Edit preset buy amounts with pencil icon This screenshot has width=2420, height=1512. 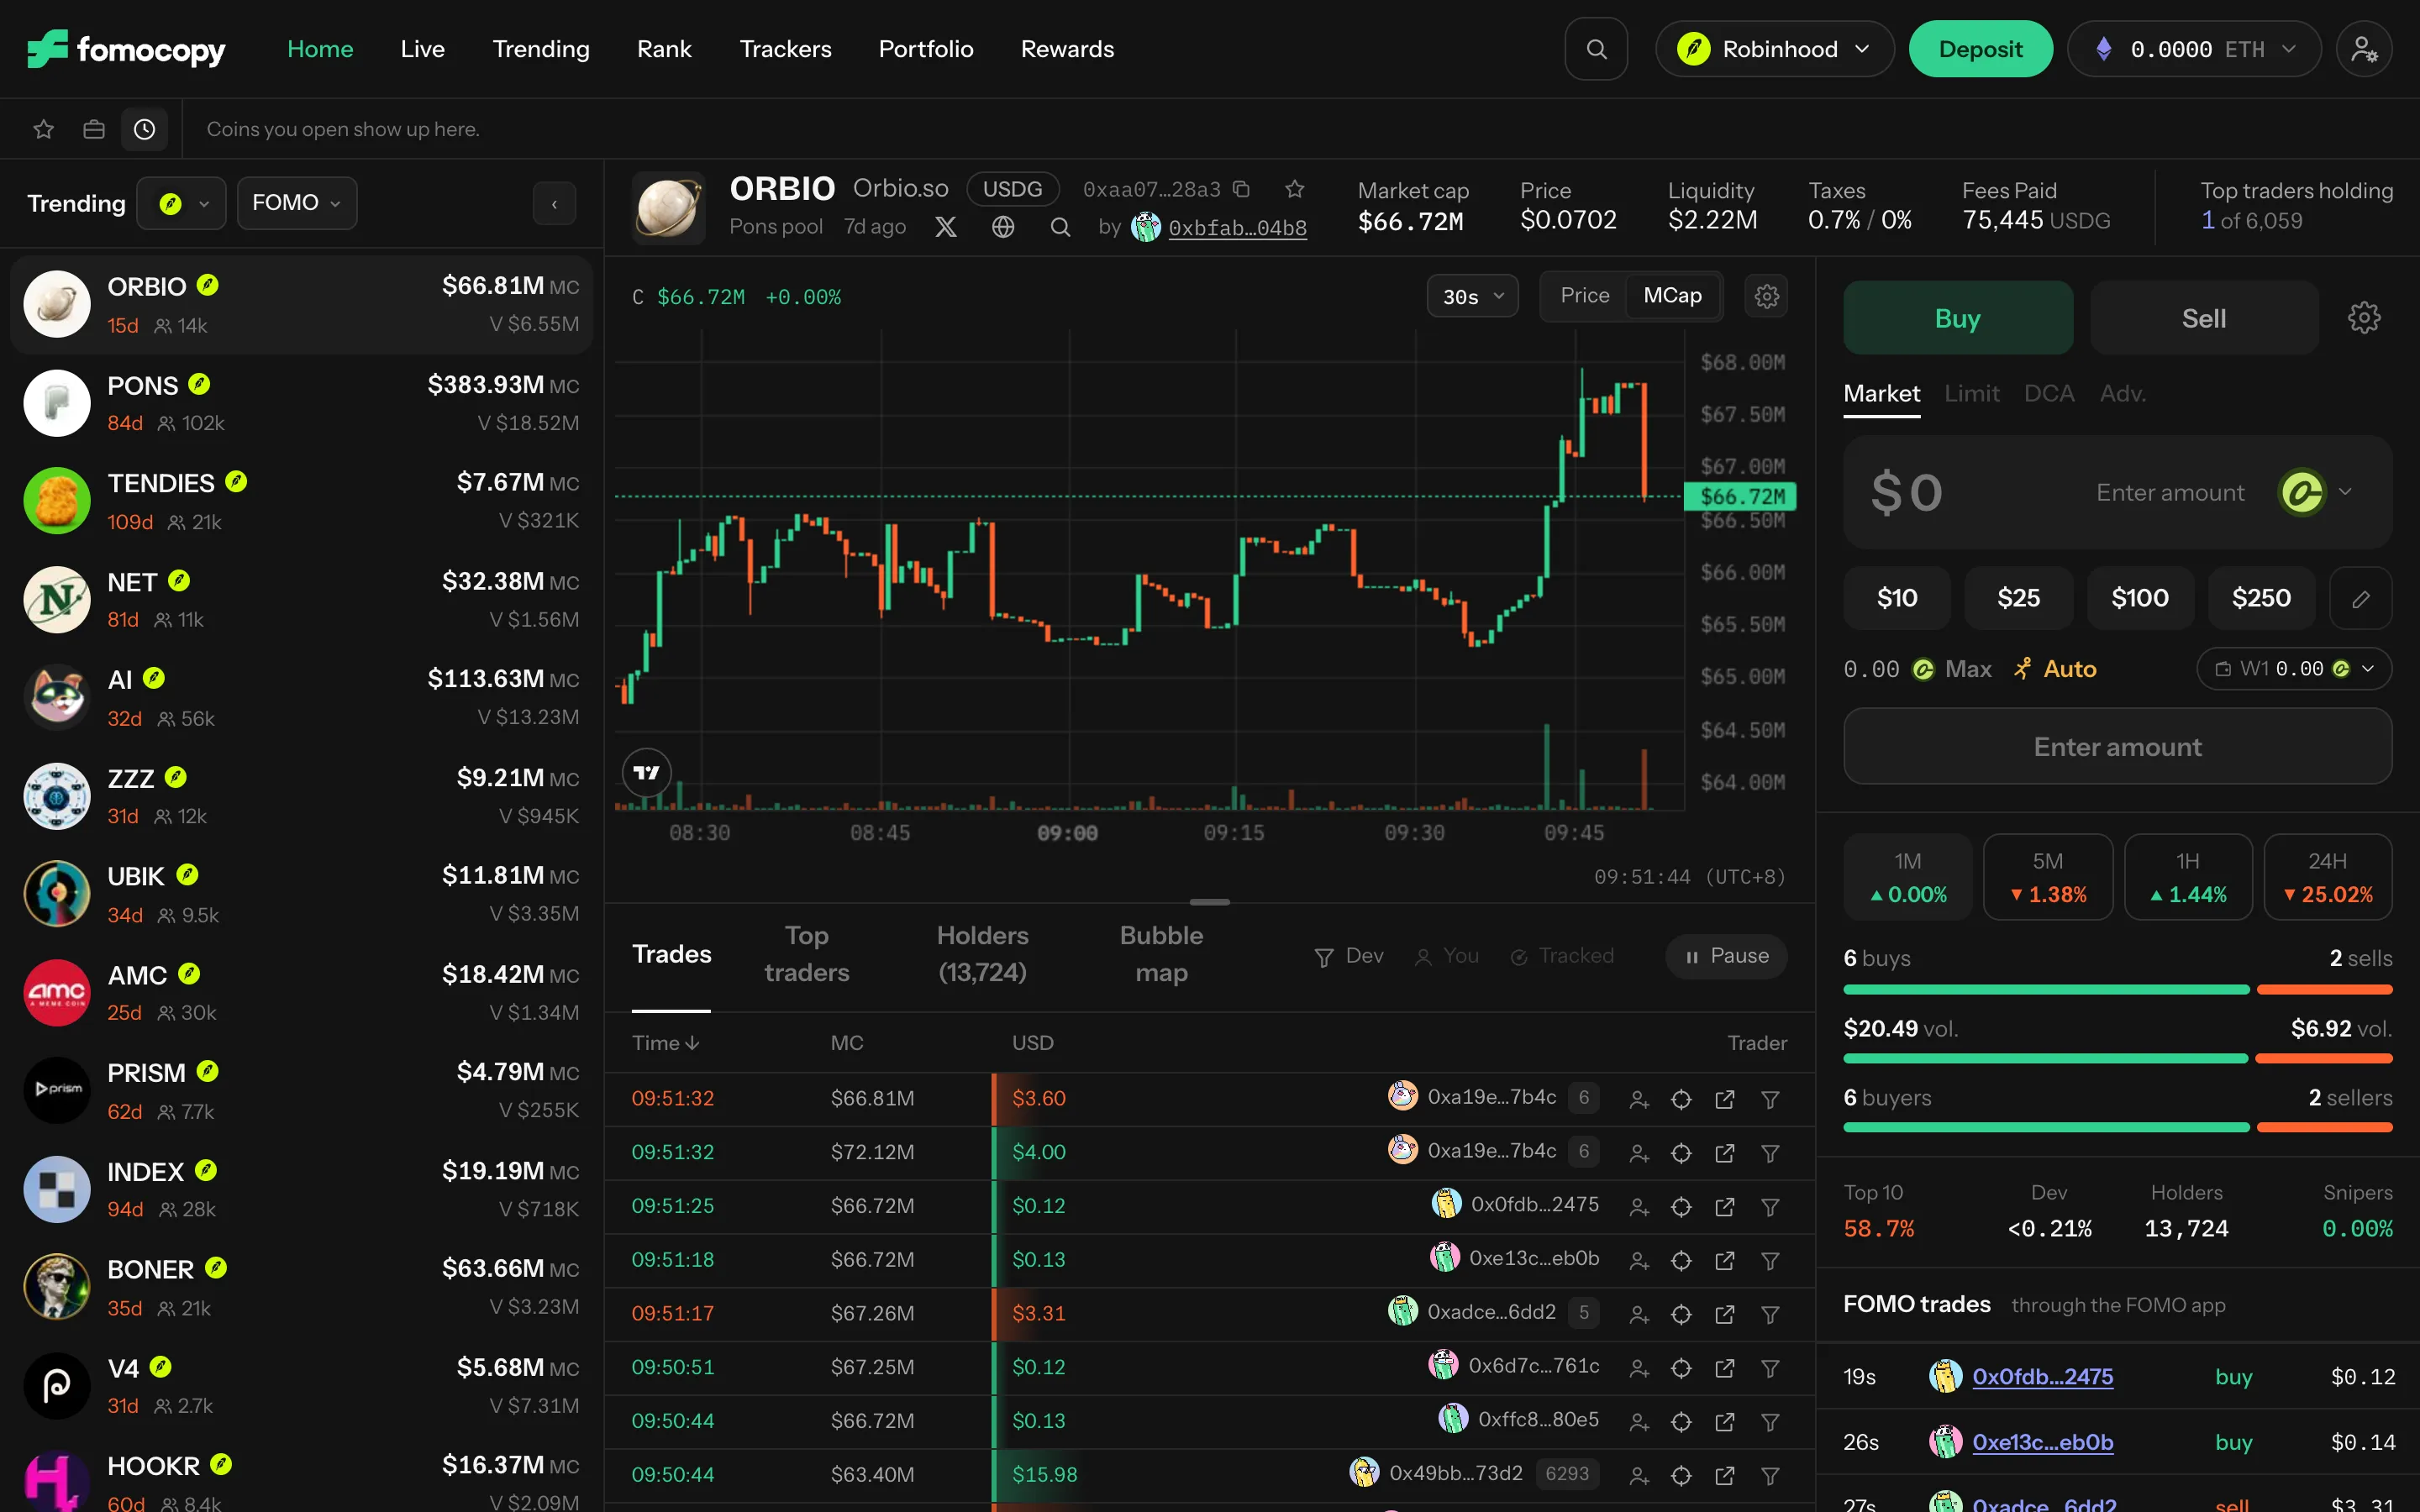(x=2360, y=598)
